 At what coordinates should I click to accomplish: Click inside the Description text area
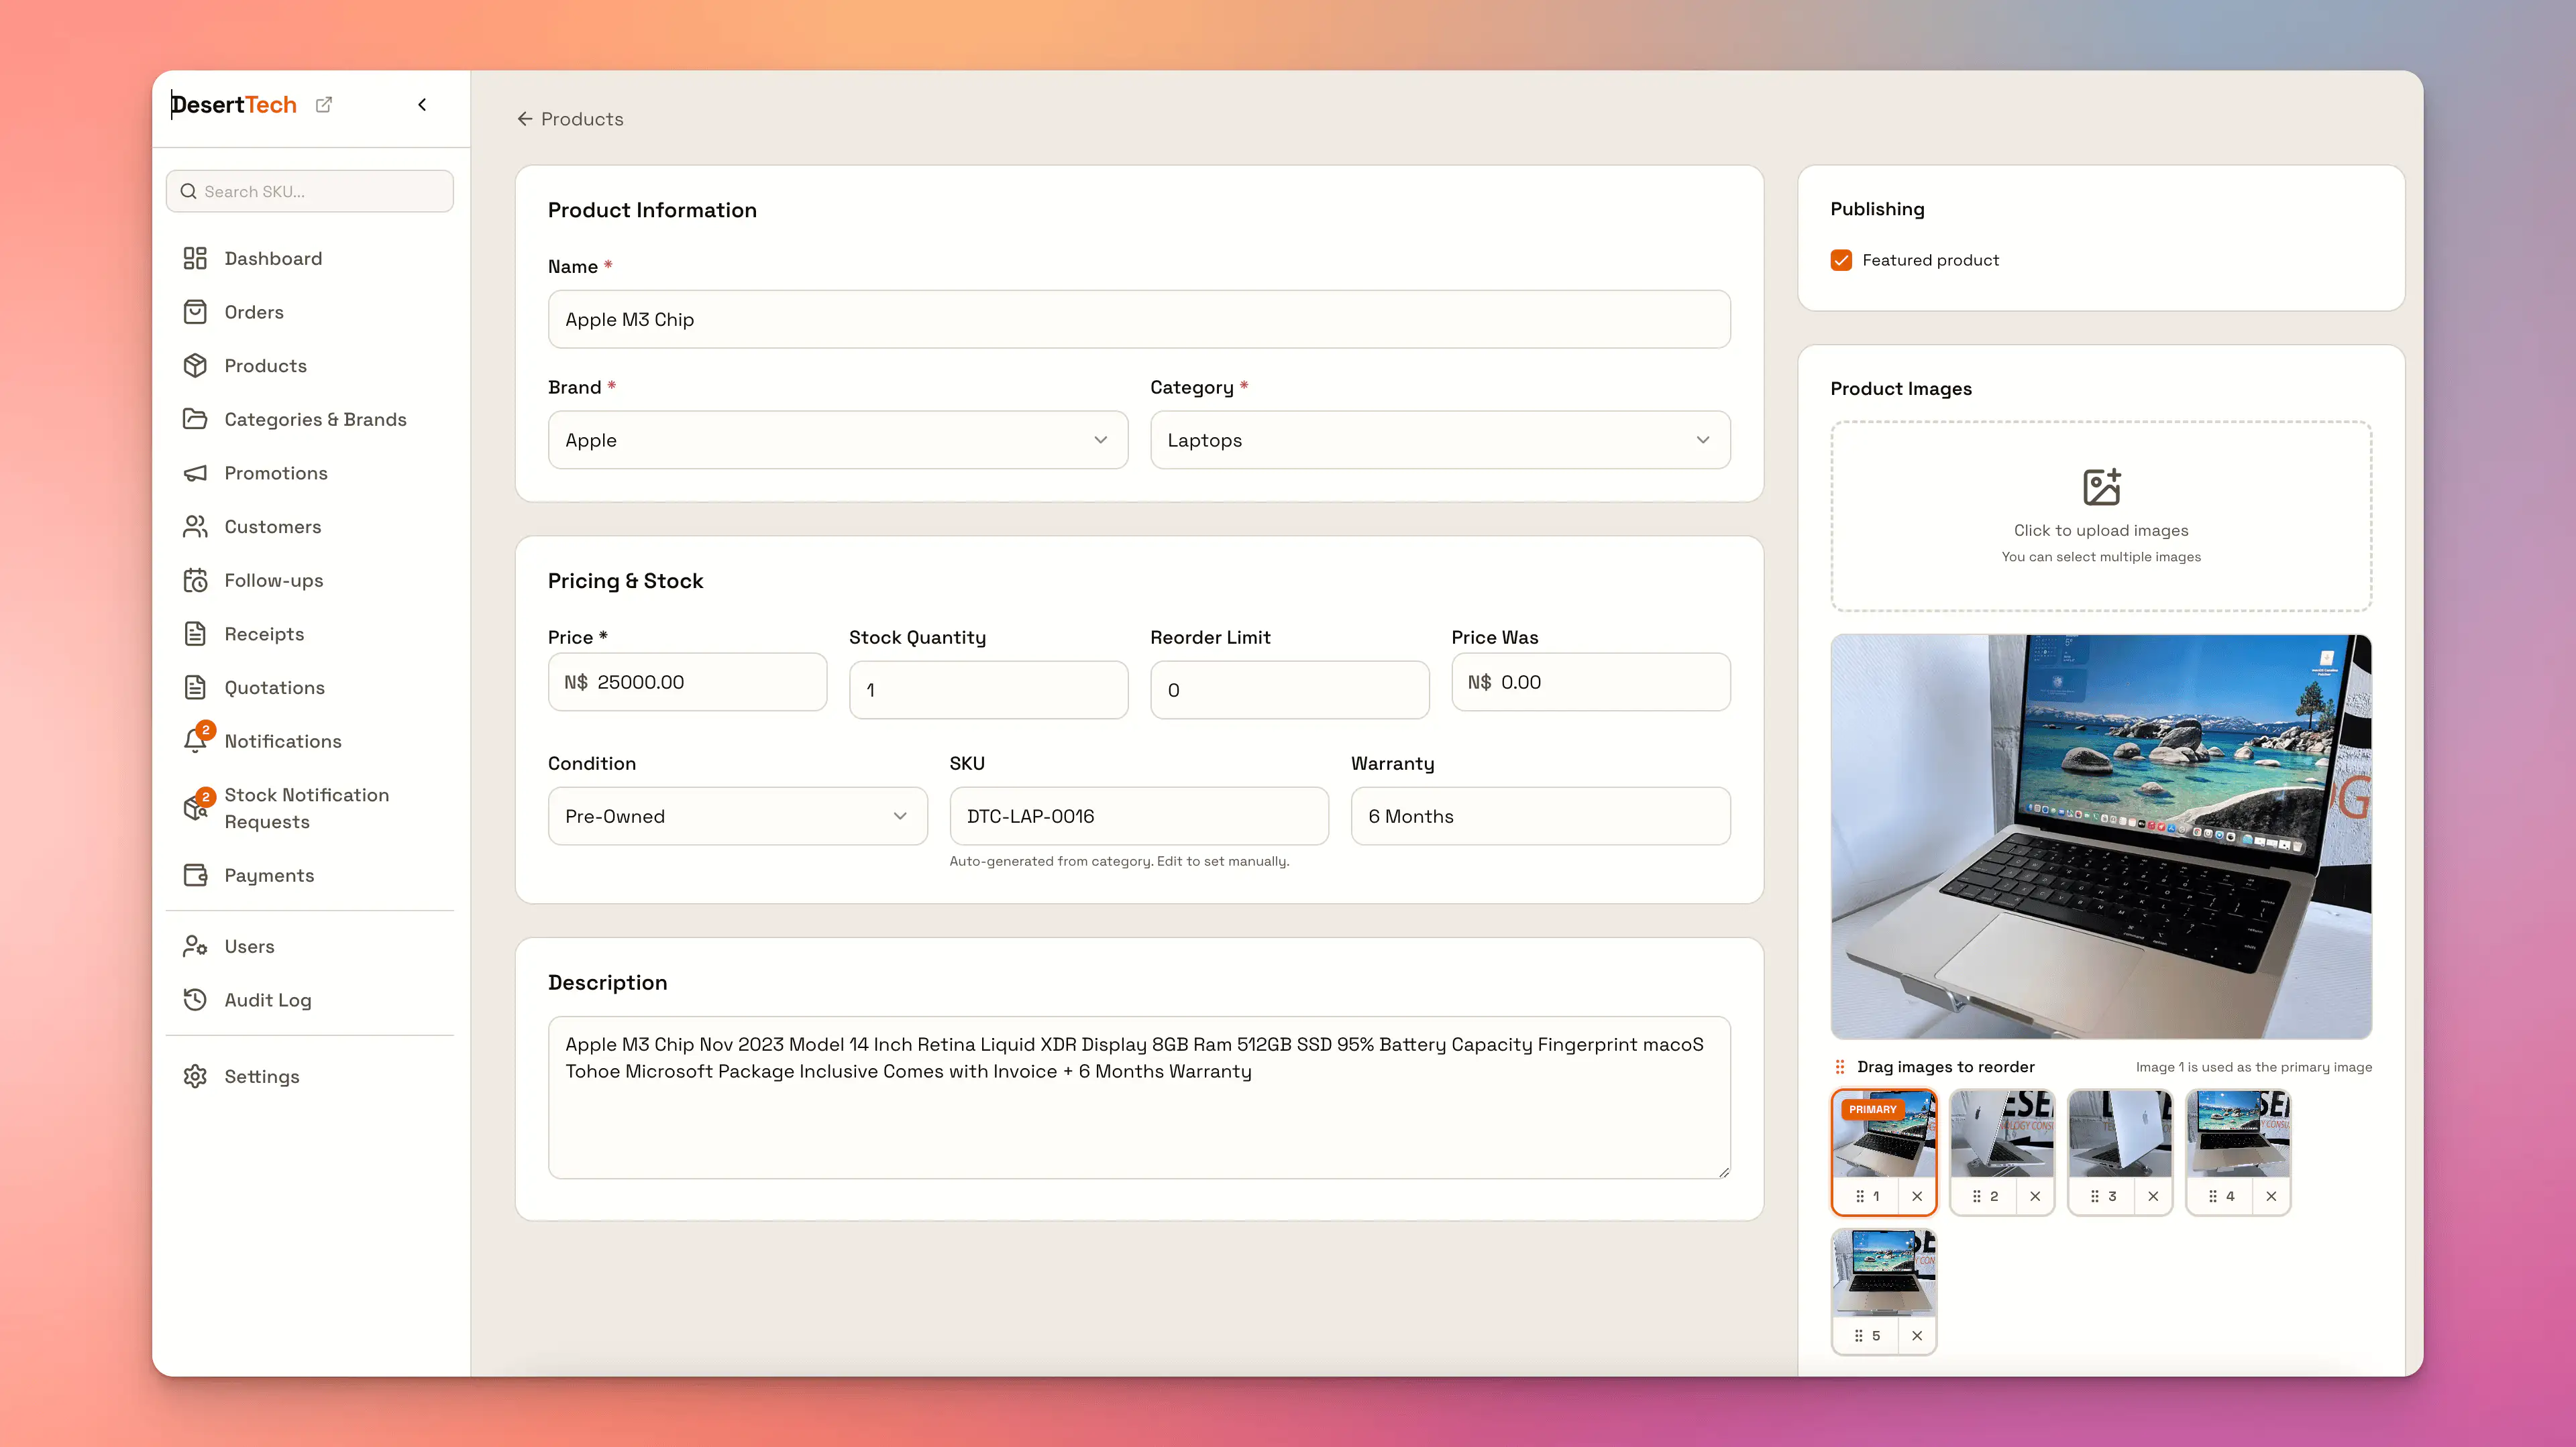(x=1139, y=1098)
